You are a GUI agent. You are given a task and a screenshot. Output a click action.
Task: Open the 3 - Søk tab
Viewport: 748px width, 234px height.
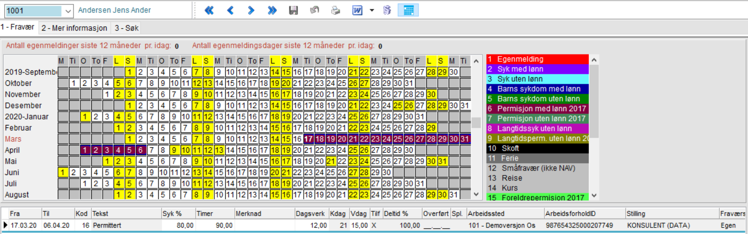[x=126, y=28]
